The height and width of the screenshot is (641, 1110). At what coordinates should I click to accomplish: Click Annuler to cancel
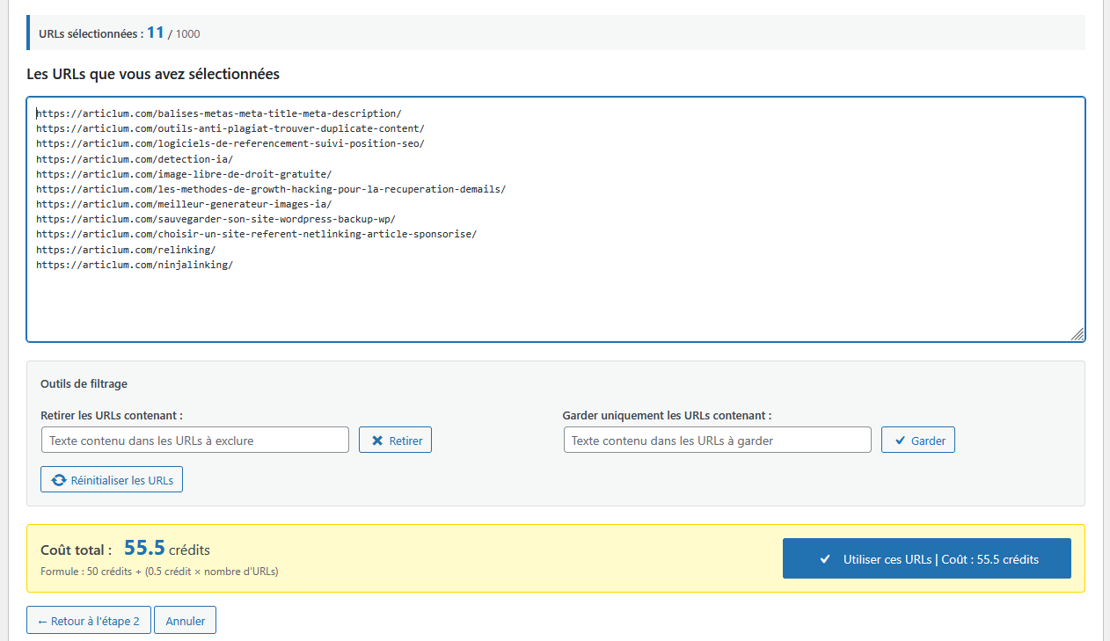click(x=185, y=620)
